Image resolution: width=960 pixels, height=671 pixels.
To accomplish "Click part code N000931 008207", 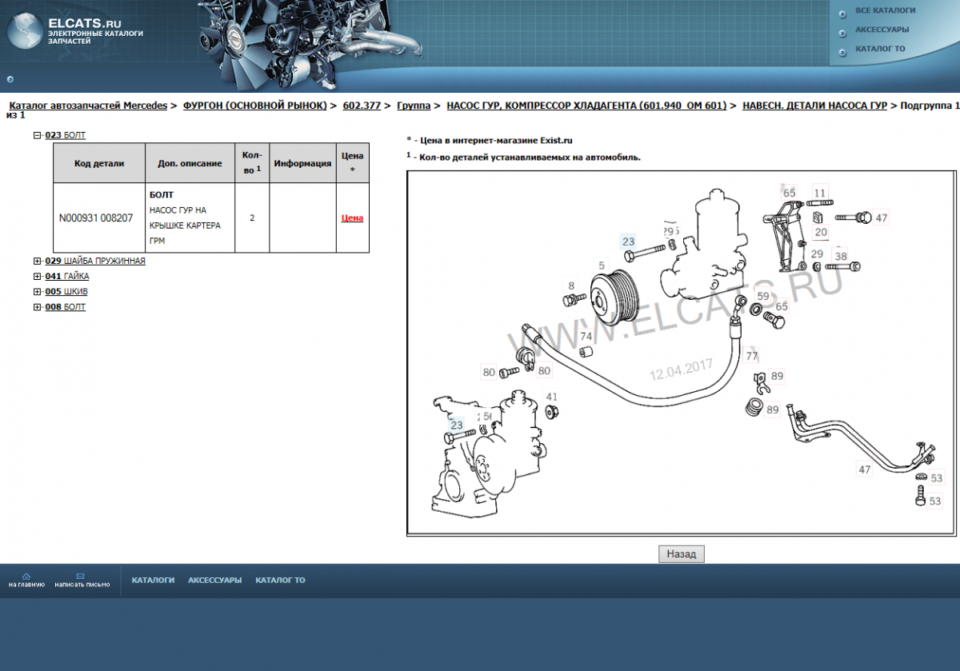I will coord(96,218).
